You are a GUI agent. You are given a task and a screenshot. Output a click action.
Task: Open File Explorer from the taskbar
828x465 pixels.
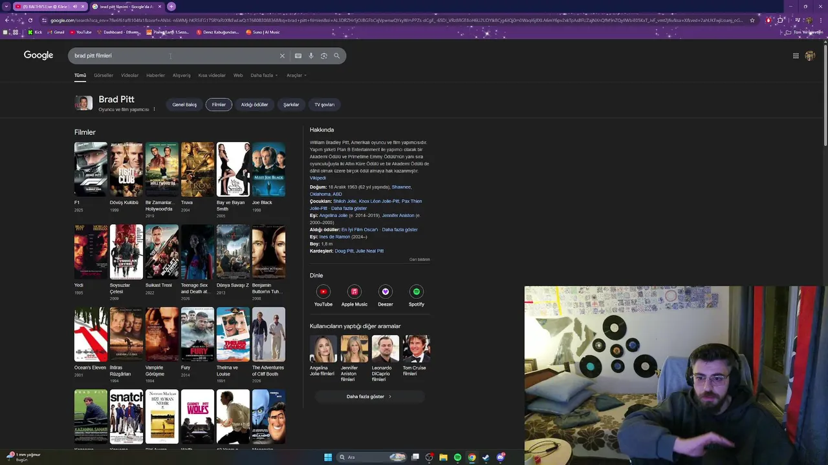tap(443, 457)
